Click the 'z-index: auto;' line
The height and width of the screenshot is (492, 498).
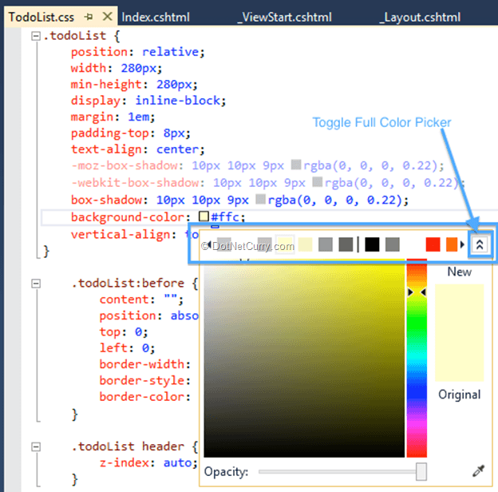pos(148,462)
